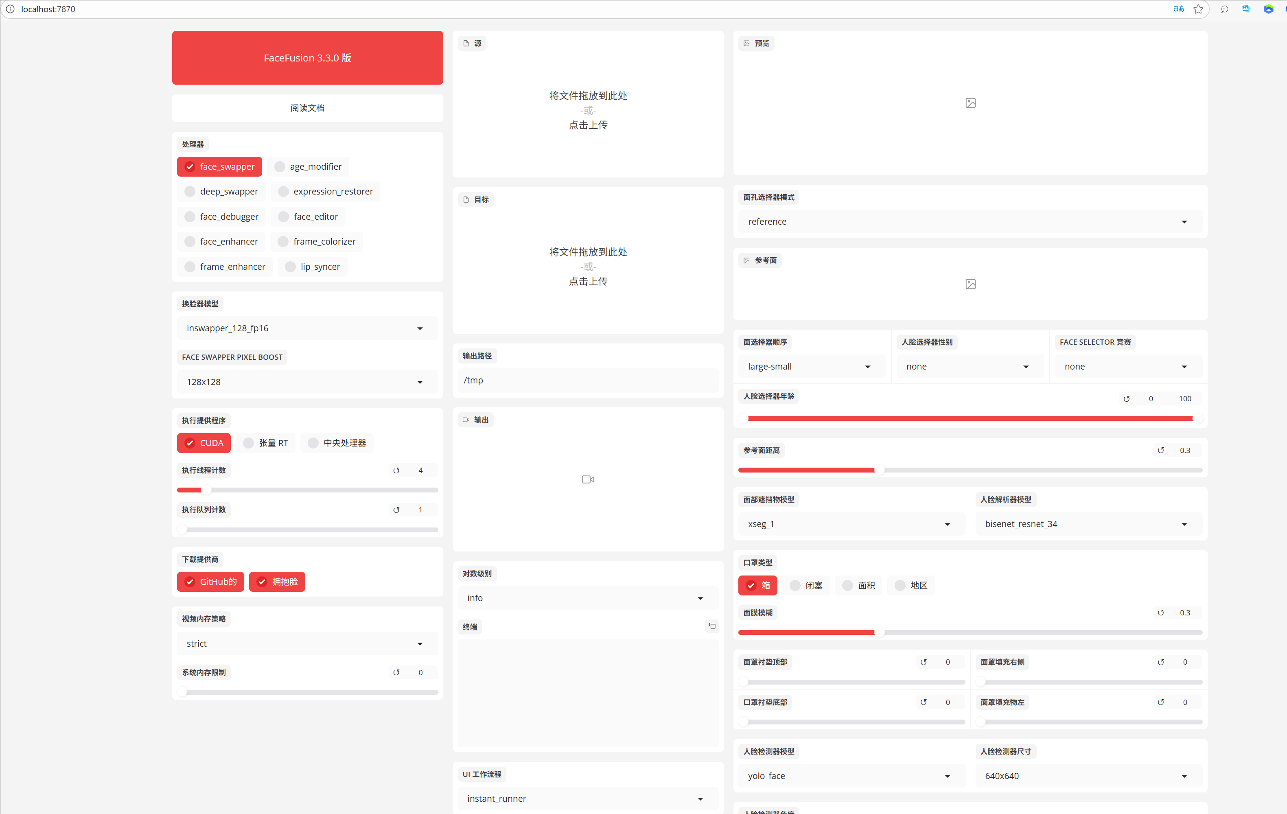Uncheck the face_swapper processor
This screenshot has height=814, width=1287.
pos(220,167)
